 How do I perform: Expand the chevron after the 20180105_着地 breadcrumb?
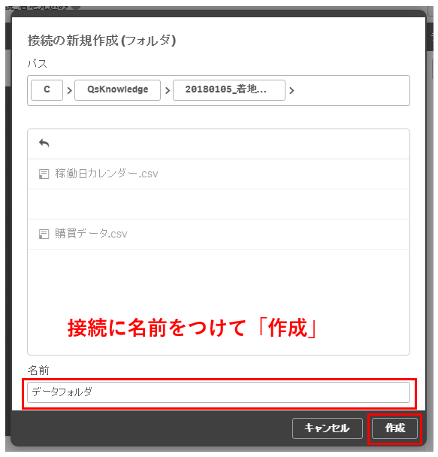291,90
